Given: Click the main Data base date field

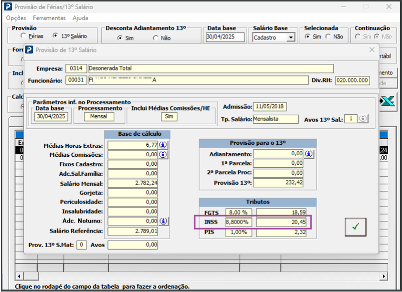Looking at the screenshot, I should point(225,37).
